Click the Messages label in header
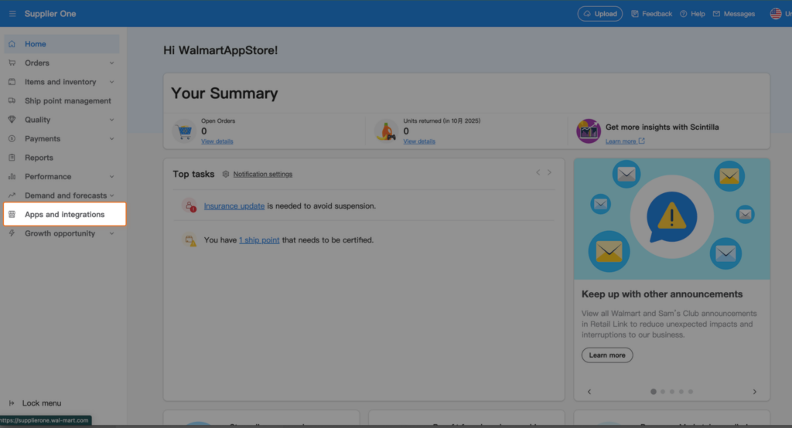Image resolution: width=792 pixels, height=428 pixels. tap(739, 14)
